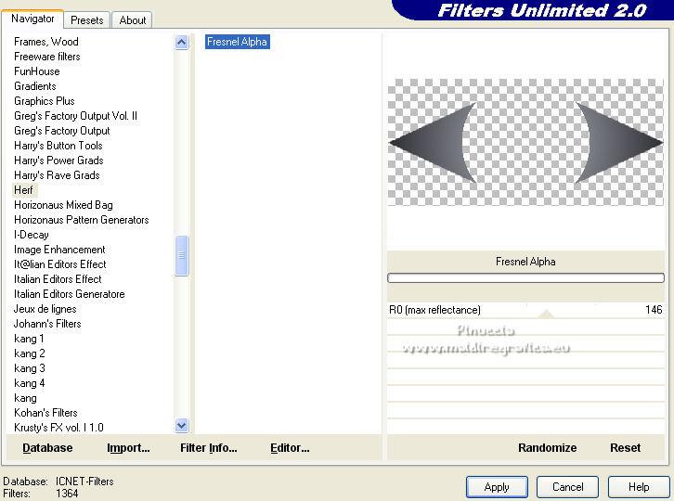Viewport: 674px width, 501px height.
Task: Cancel the Filters Unlimited dialog
Action: [x=567, y=487]
